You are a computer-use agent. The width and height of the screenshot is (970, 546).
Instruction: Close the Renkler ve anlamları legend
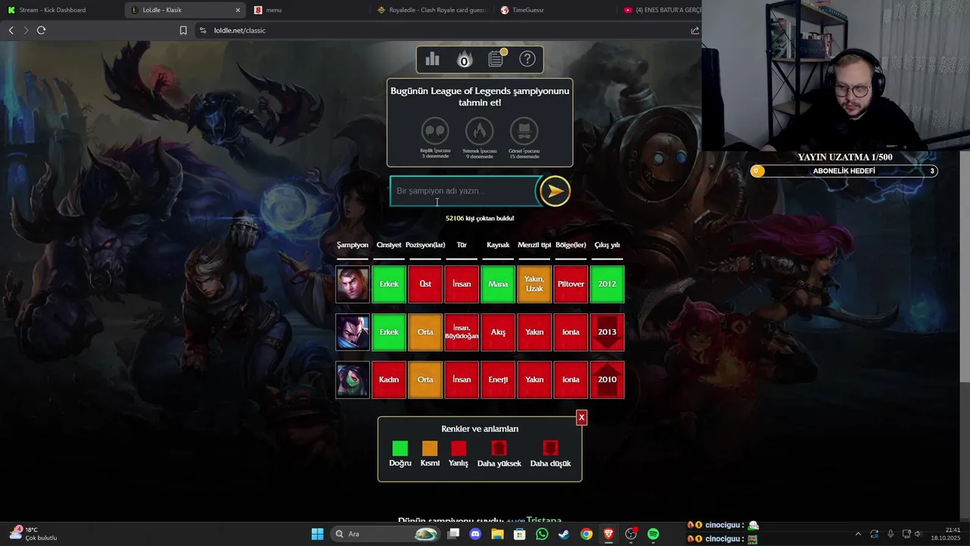[x=581, y=418]
